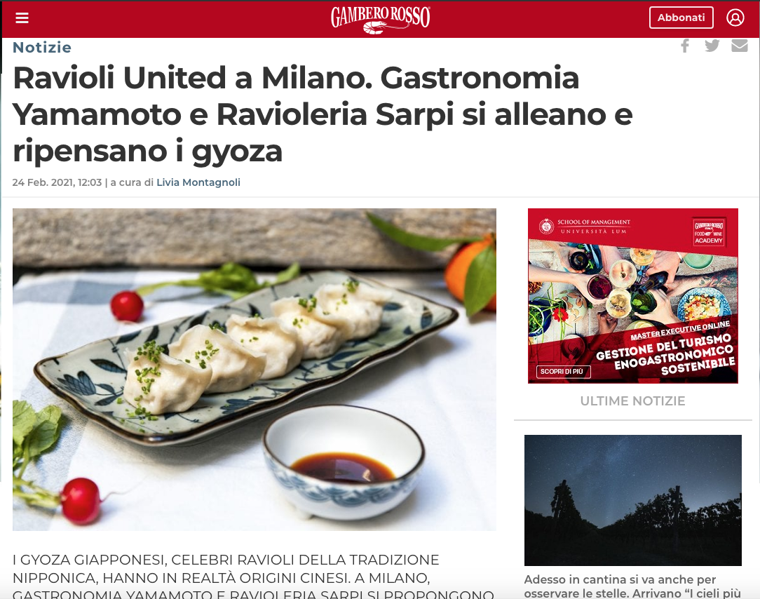Open the 'Adesso in cantina' news link

click(632, 586)
